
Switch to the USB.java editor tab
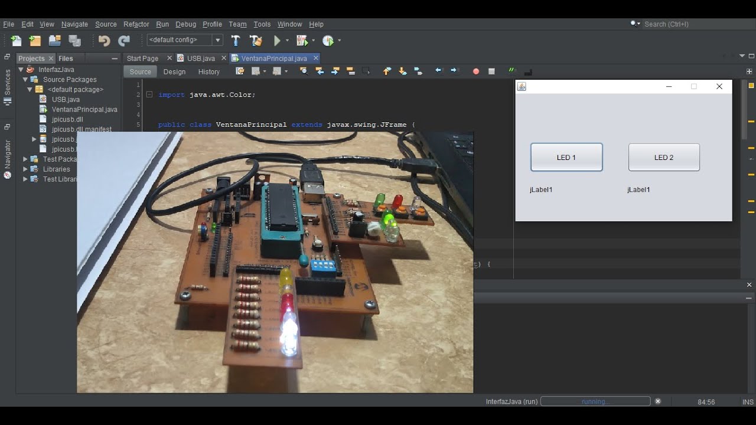pos(201,58)
